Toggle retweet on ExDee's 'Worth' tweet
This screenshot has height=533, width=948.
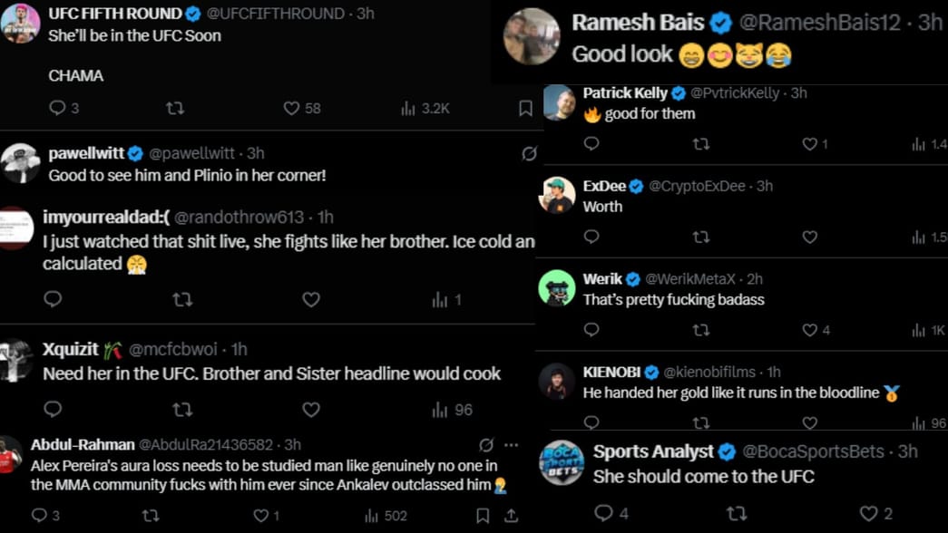(701, 237)
